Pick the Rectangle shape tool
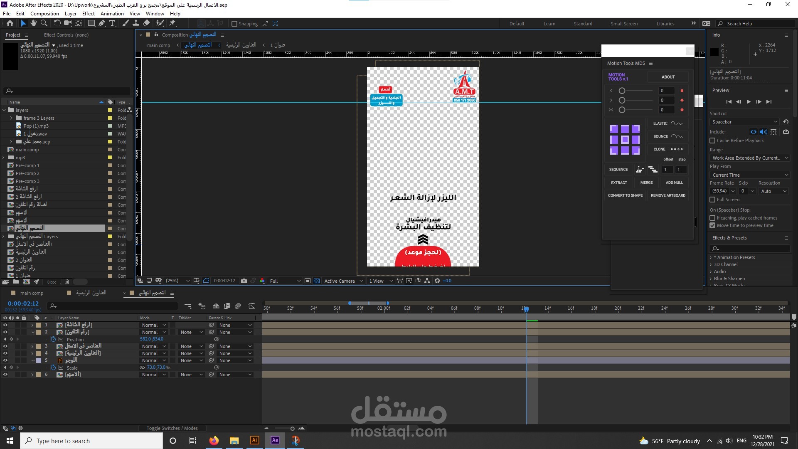 (x=91, y=23)
